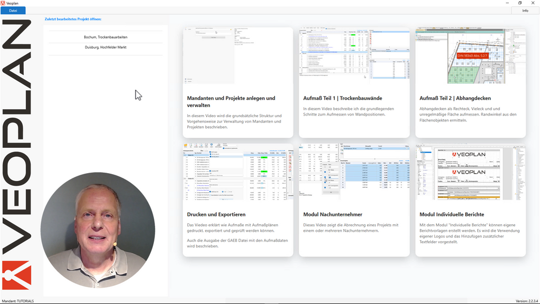Click the 'Mandant: TUTORIALS' status bar label

coord(18,301)
